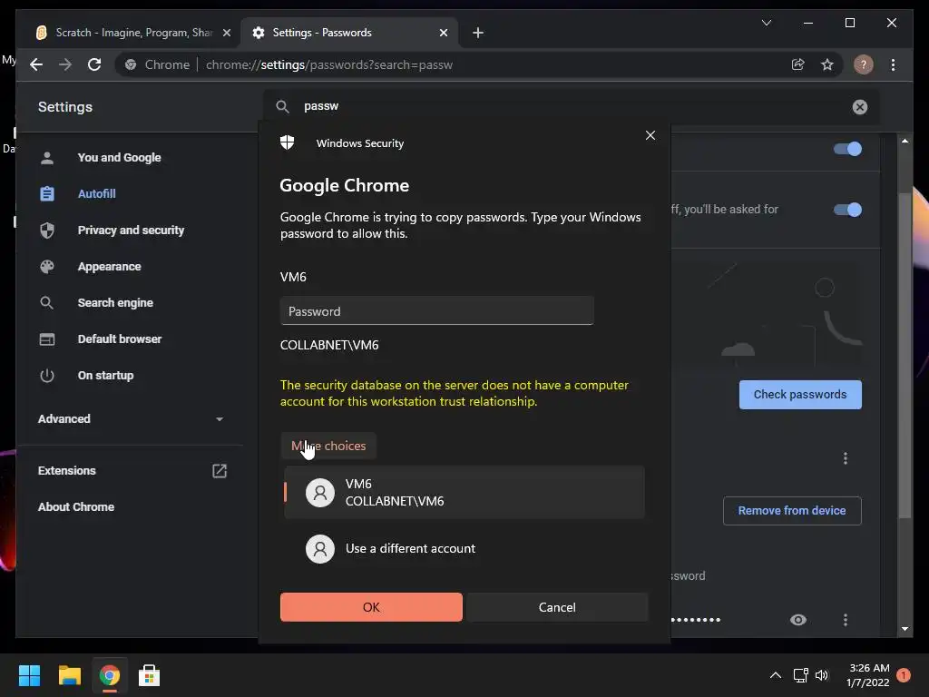
Task: Click the Chrome address bar URL
Action: [x=328, y=64]
